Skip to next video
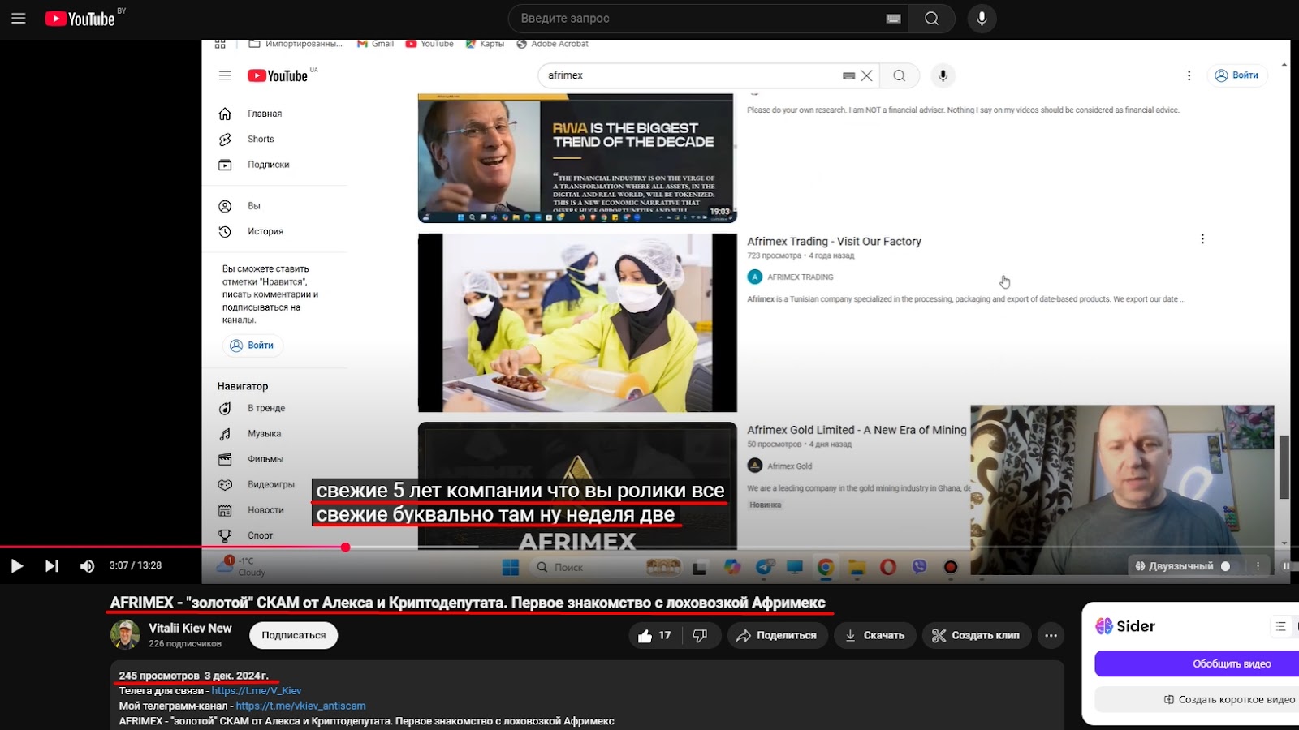Image resolution: width=1299 pixels, height=730 pixels. click(x=52, y=565)
